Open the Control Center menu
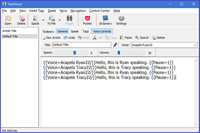 [x=99, y=11]
